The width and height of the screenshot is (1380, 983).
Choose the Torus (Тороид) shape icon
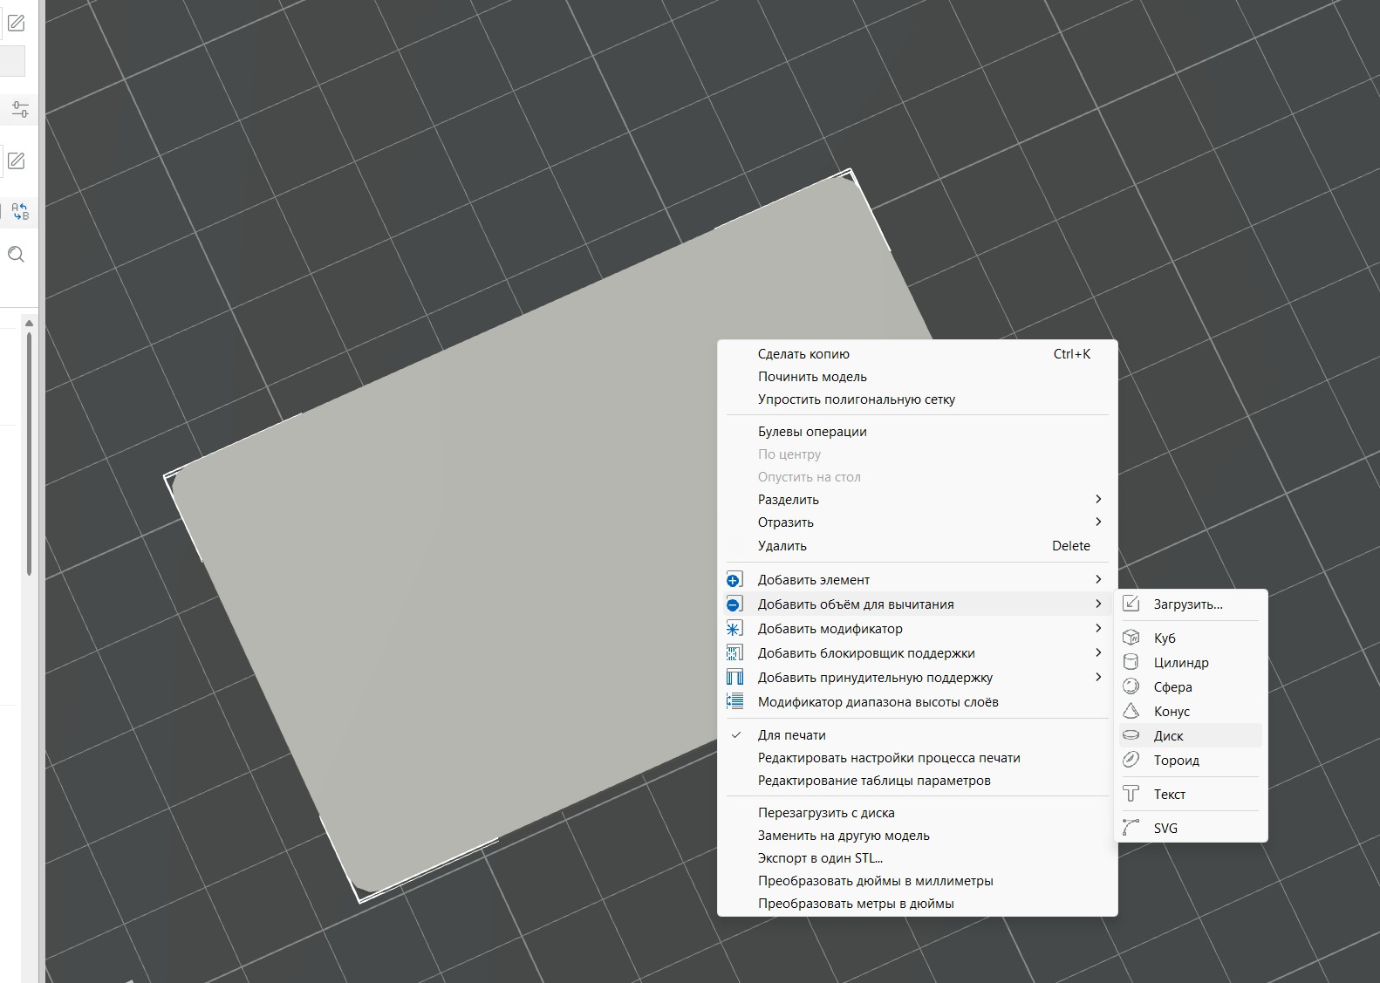(x=1131, y=760)
